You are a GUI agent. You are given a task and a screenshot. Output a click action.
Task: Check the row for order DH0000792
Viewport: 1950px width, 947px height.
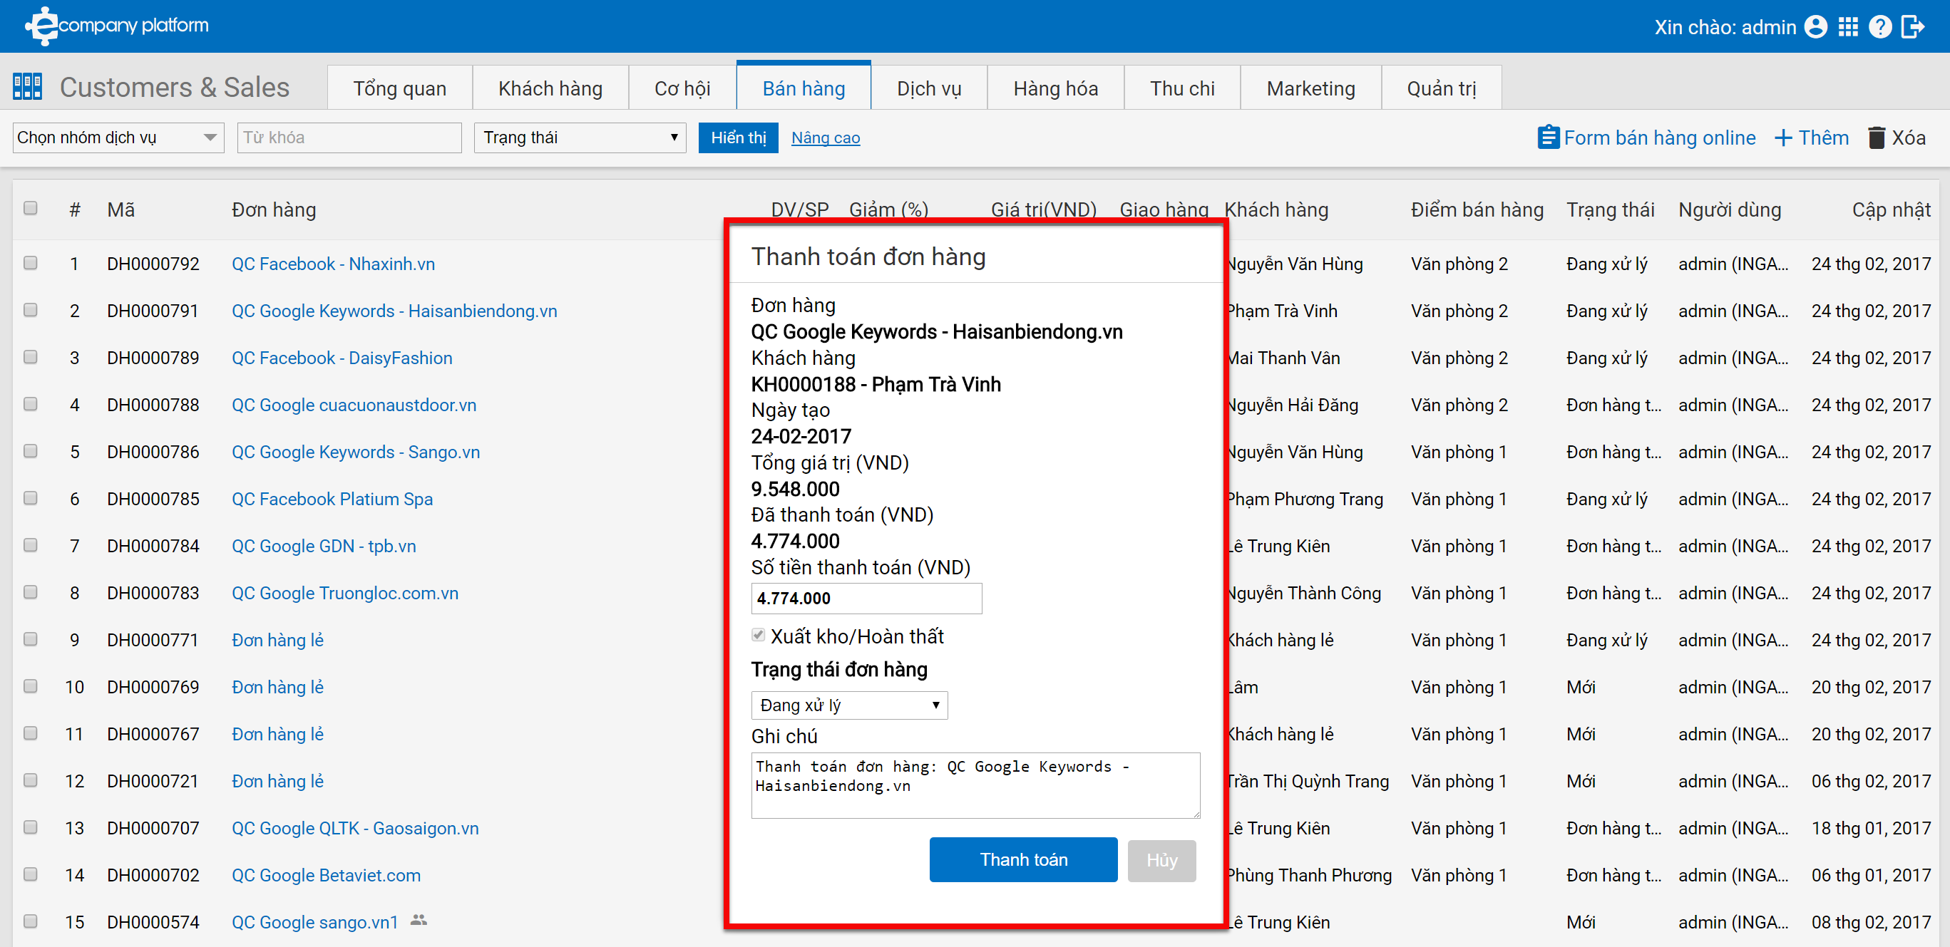pyautogui.click(x=30, y=262)
